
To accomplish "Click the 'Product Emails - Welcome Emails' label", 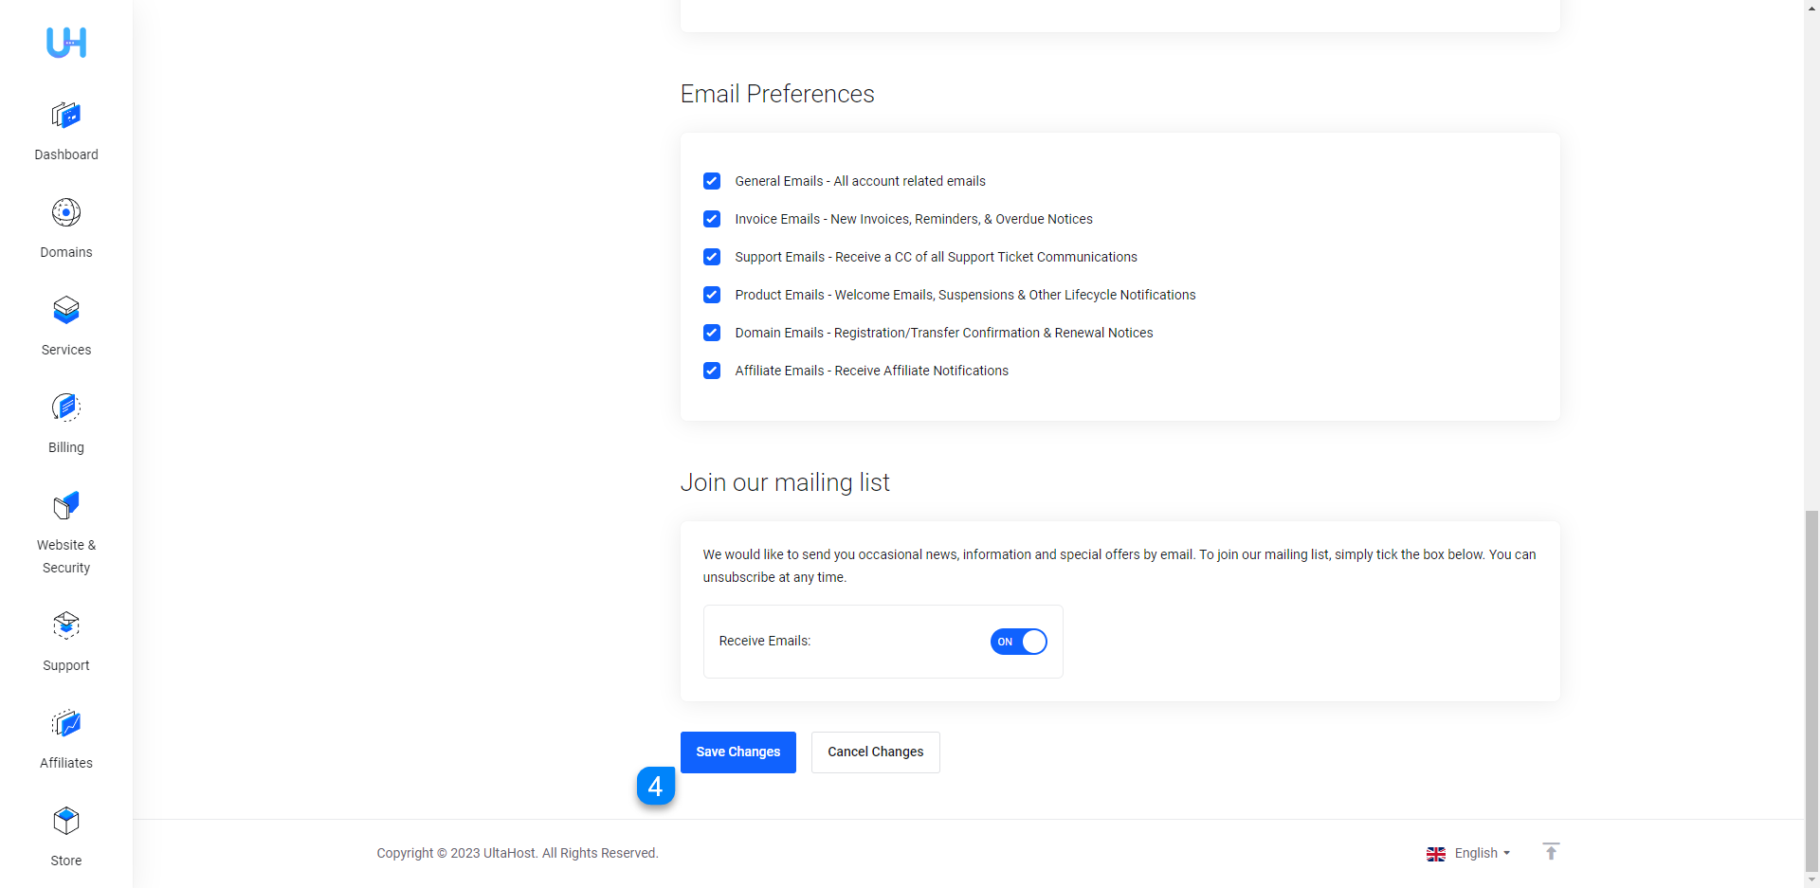I will 965,295.
